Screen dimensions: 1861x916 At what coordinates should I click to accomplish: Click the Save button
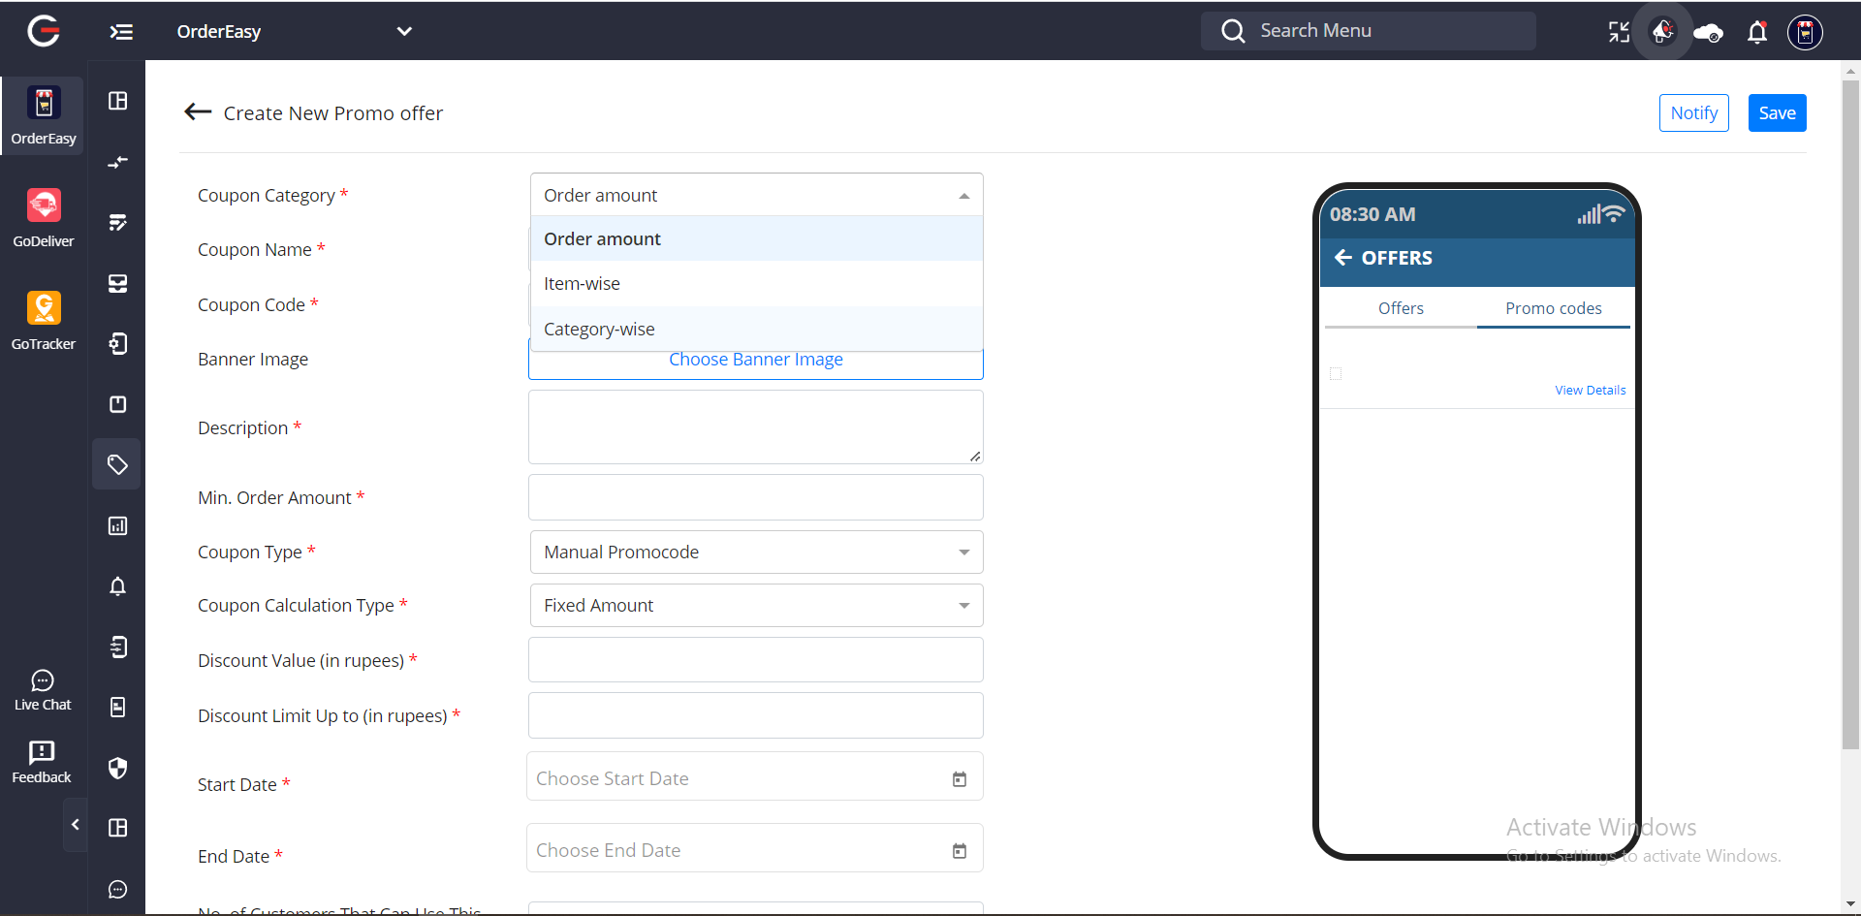(x=1777, y=113)
